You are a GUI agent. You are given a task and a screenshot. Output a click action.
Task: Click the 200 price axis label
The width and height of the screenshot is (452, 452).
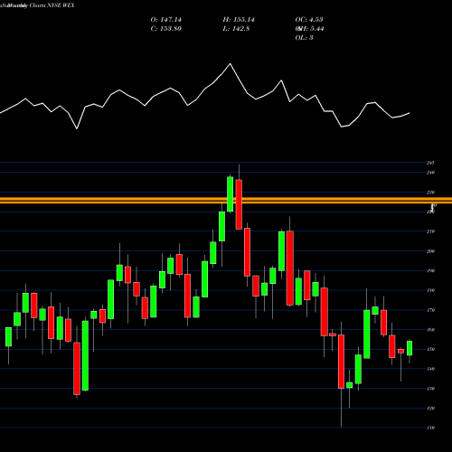coord(430,251)
